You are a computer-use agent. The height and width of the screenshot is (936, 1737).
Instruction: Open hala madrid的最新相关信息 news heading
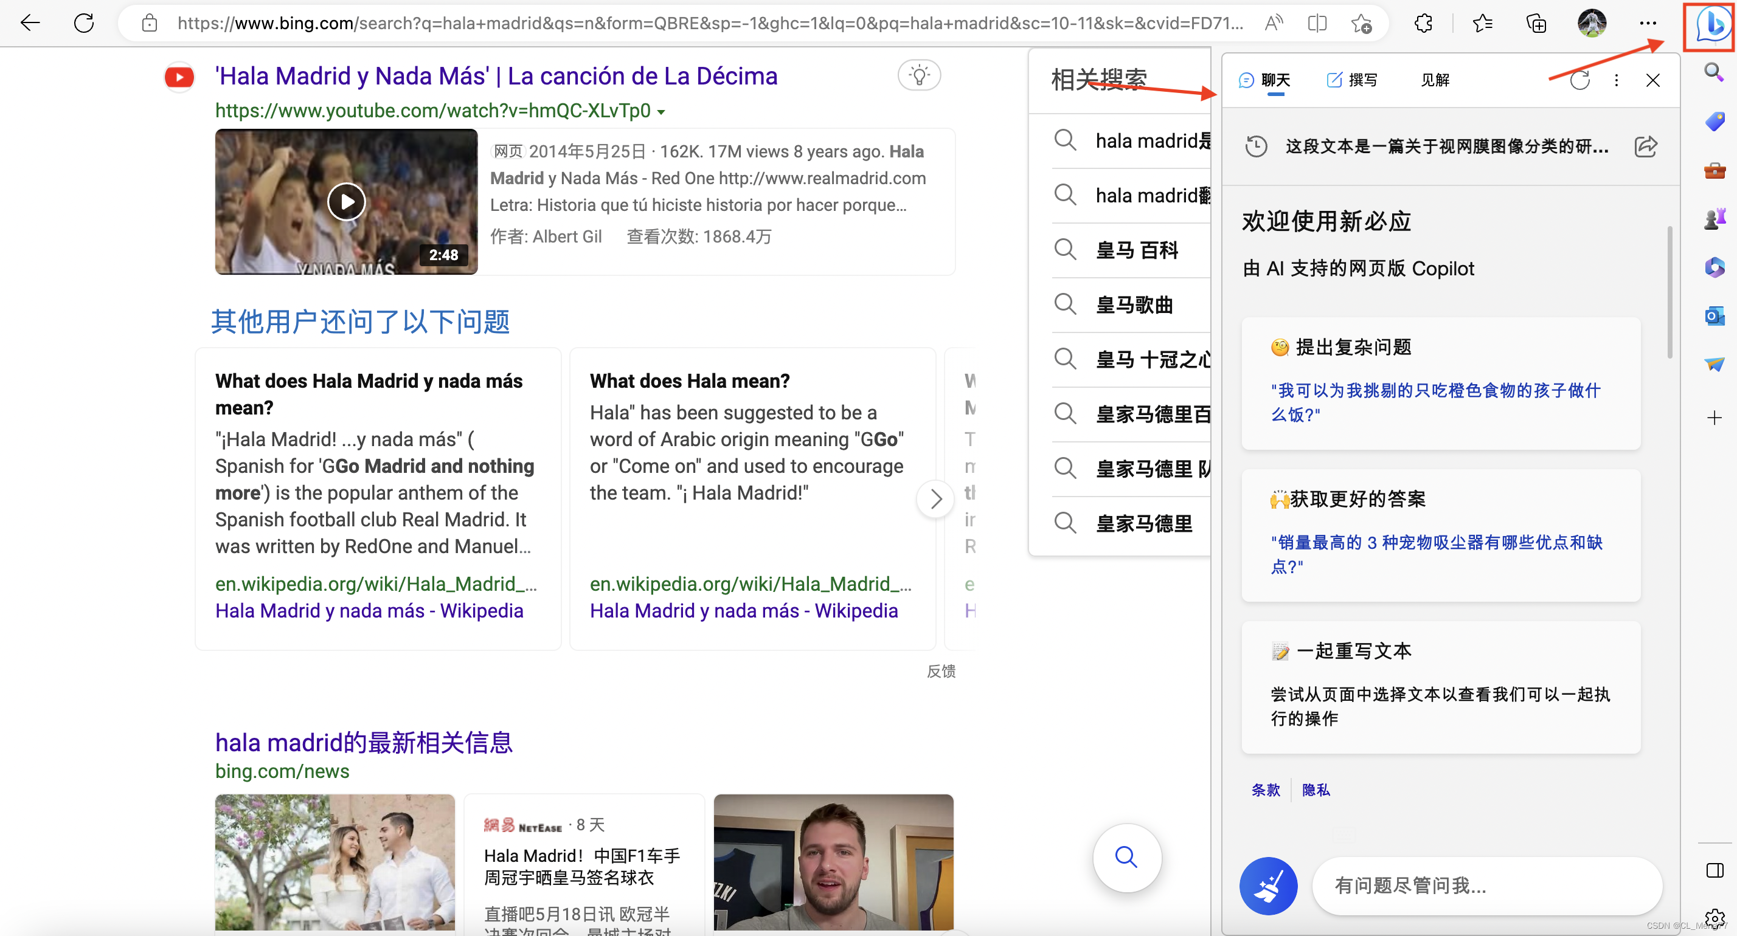click(364, 743)
